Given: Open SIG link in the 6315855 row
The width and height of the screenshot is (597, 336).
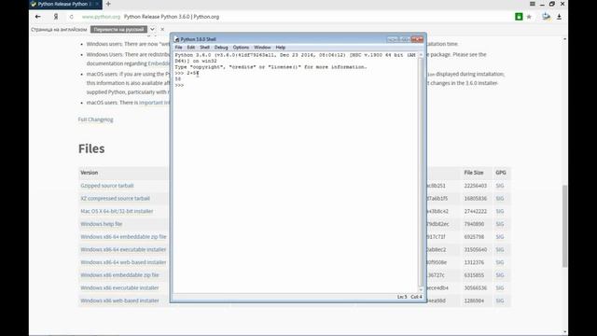Looking at the screenshot, I should [x=500, y=275].
